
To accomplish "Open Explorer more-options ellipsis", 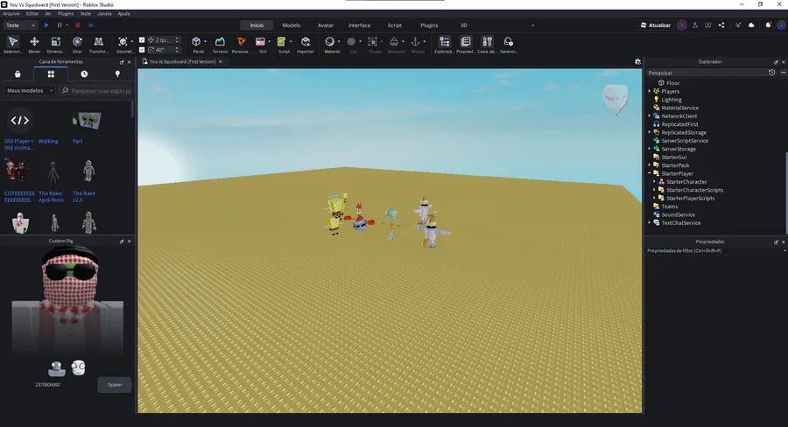I will tap(783, 73).
